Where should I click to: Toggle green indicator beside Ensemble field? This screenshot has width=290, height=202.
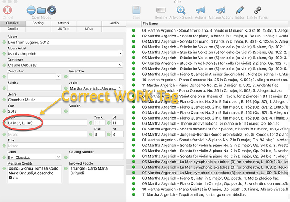[66, 77]
